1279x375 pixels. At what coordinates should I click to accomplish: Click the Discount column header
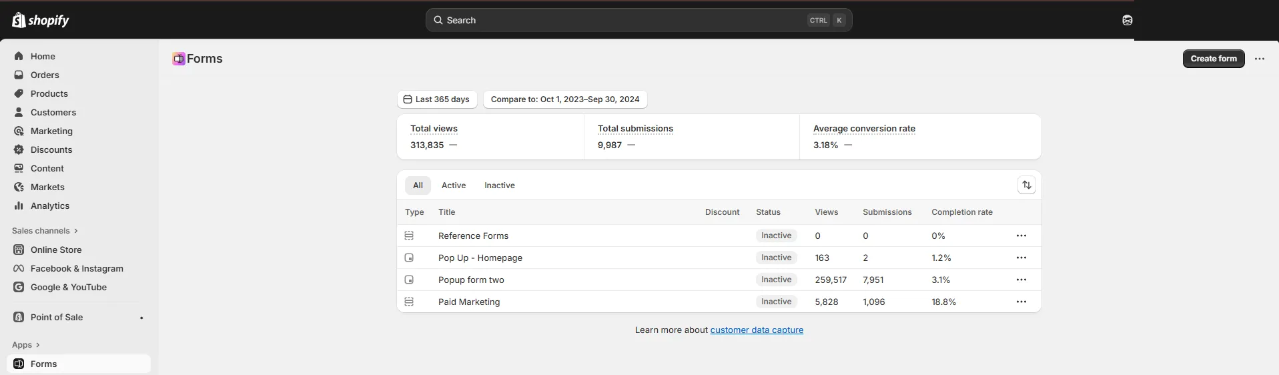pos(722,212)
